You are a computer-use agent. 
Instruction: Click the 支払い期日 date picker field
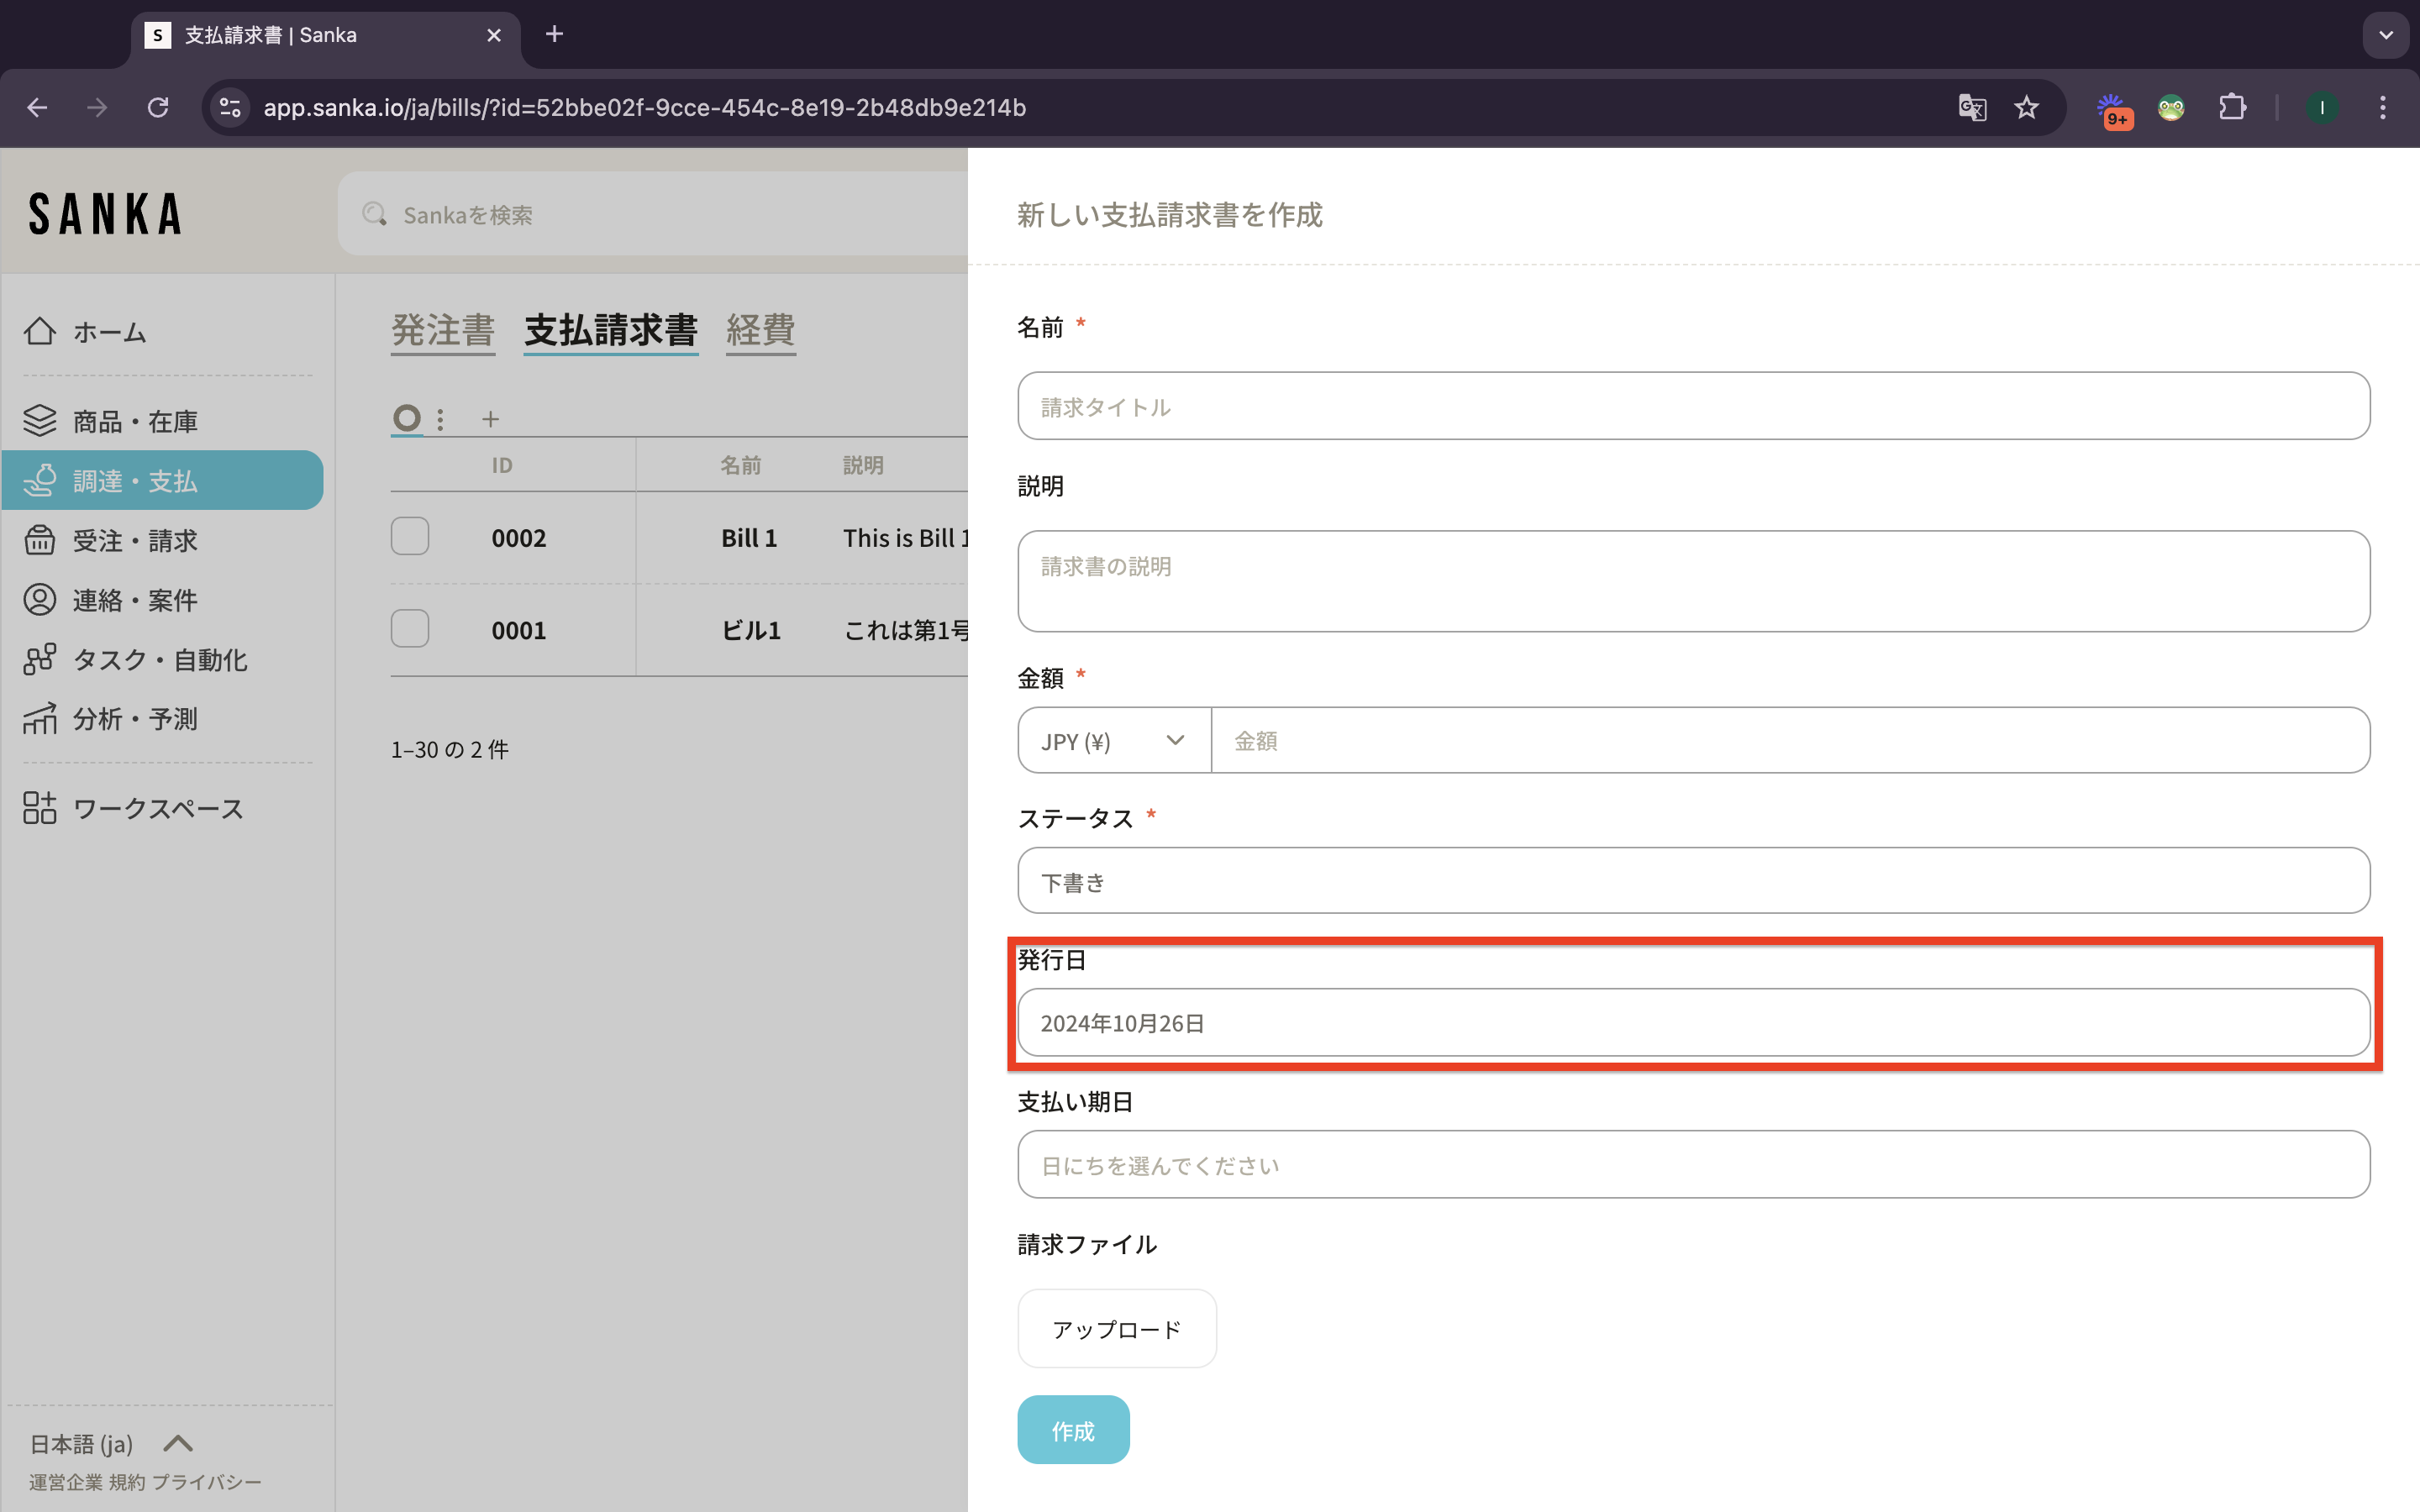click(1692, 1165)
